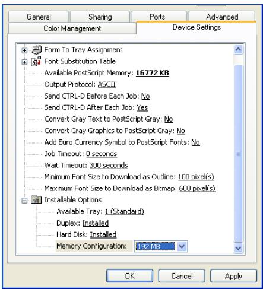The image size is (263, 289).
Task: Click the Installable Options folder icon
Action: tap(36, 199)
